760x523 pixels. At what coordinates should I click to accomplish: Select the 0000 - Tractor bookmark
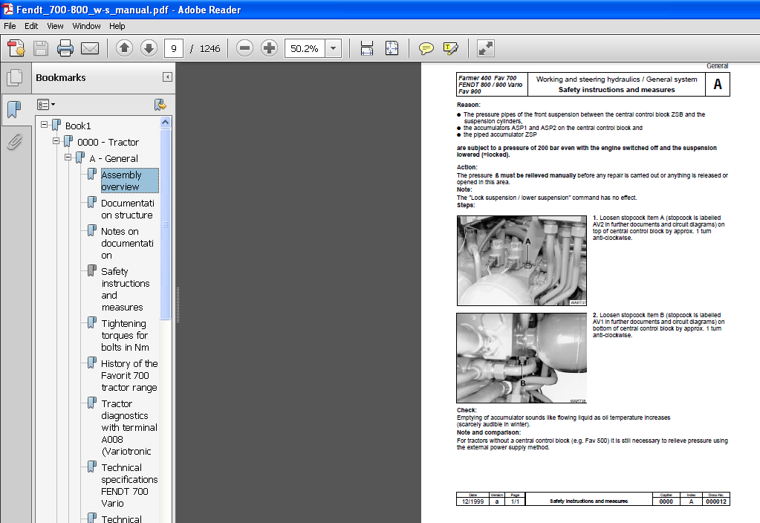point(108,143)
